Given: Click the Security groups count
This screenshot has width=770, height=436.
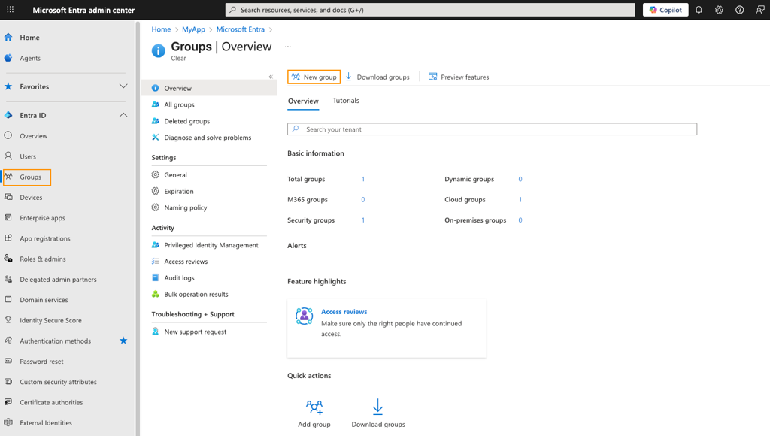Looking at the screenshot, I should pyautogui.click(x=363, y=220).
